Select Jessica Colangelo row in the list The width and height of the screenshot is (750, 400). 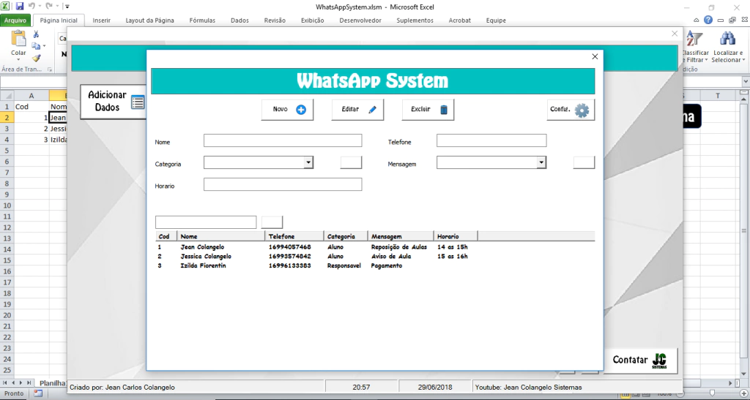pyautogui.click(x=206, y=257)
